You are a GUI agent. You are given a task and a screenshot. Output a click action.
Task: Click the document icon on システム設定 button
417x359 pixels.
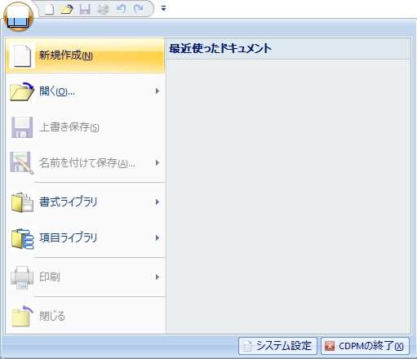pyautogui.click(x=247, y=346)
